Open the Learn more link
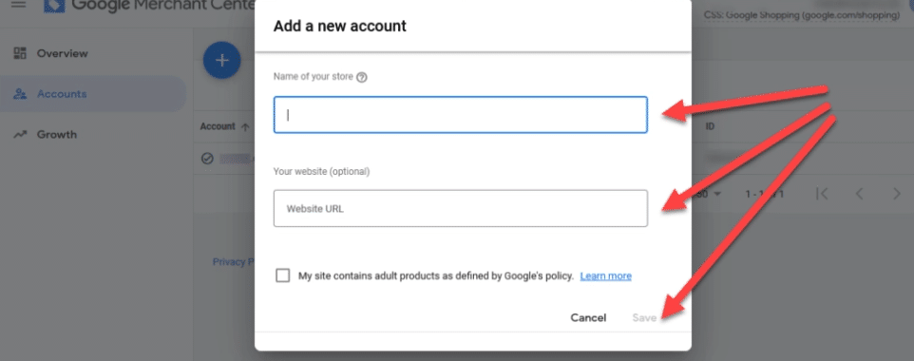 (x=605, y=275)
